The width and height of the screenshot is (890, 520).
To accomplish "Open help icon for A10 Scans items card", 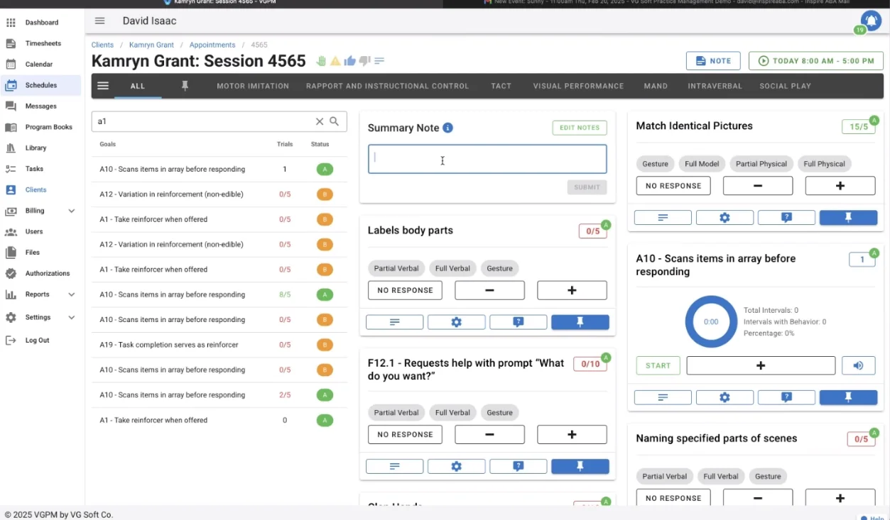I will (x=786, y=397).
